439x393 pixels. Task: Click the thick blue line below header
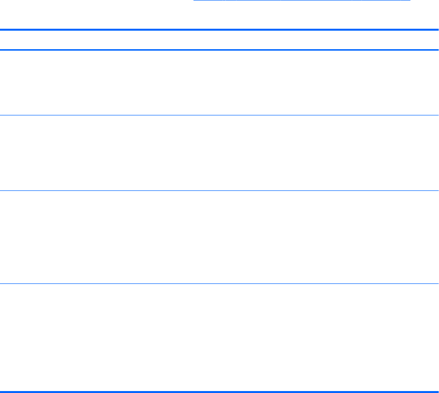click(219, 50)
